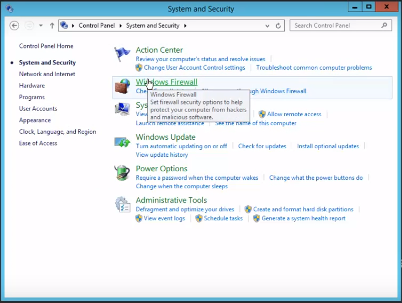The height and width of the screenshot is (303, 402).
Task: Open the Power Options heading
Action: pyautogui.click(x=161, y=169)
